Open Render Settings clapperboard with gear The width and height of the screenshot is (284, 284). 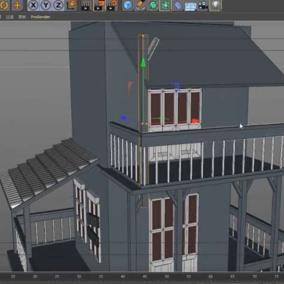point(112,5)
